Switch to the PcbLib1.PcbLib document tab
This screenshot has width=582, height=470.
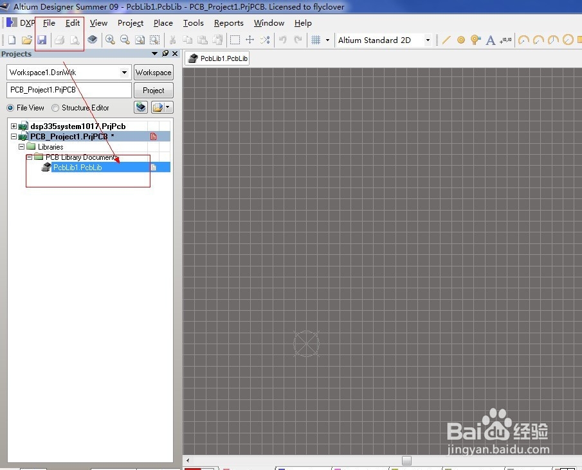tap(217, 58)
